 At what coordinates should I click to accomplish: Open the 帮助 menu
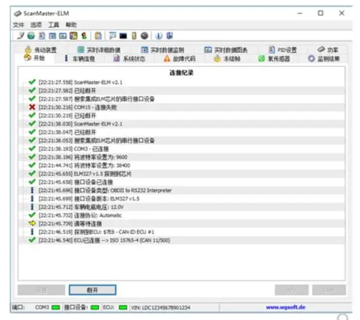(x=71, y=25)
